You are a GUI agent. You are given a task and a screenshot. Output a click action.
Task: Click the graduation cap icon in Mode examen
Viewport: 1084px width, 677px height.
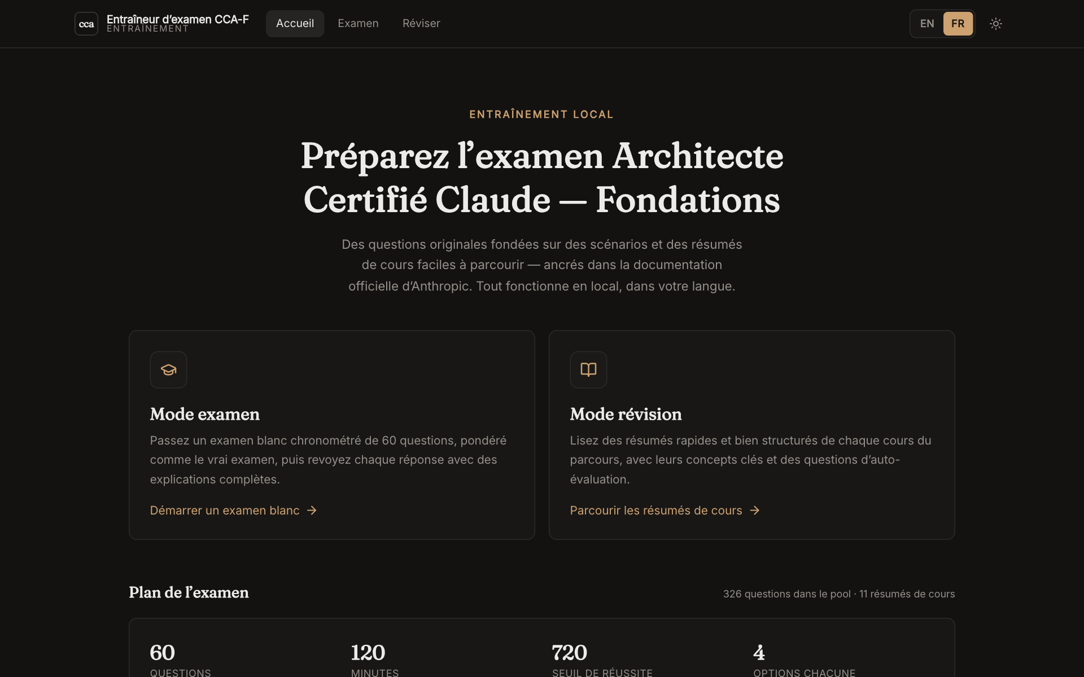tap(168, 370)
